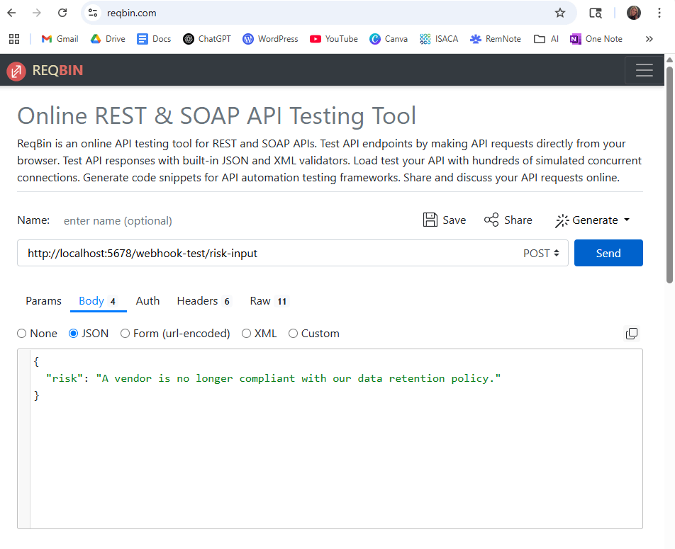Screen dimensions: 675x549
Task: Open the POST method dropdown
Action: 541,254
